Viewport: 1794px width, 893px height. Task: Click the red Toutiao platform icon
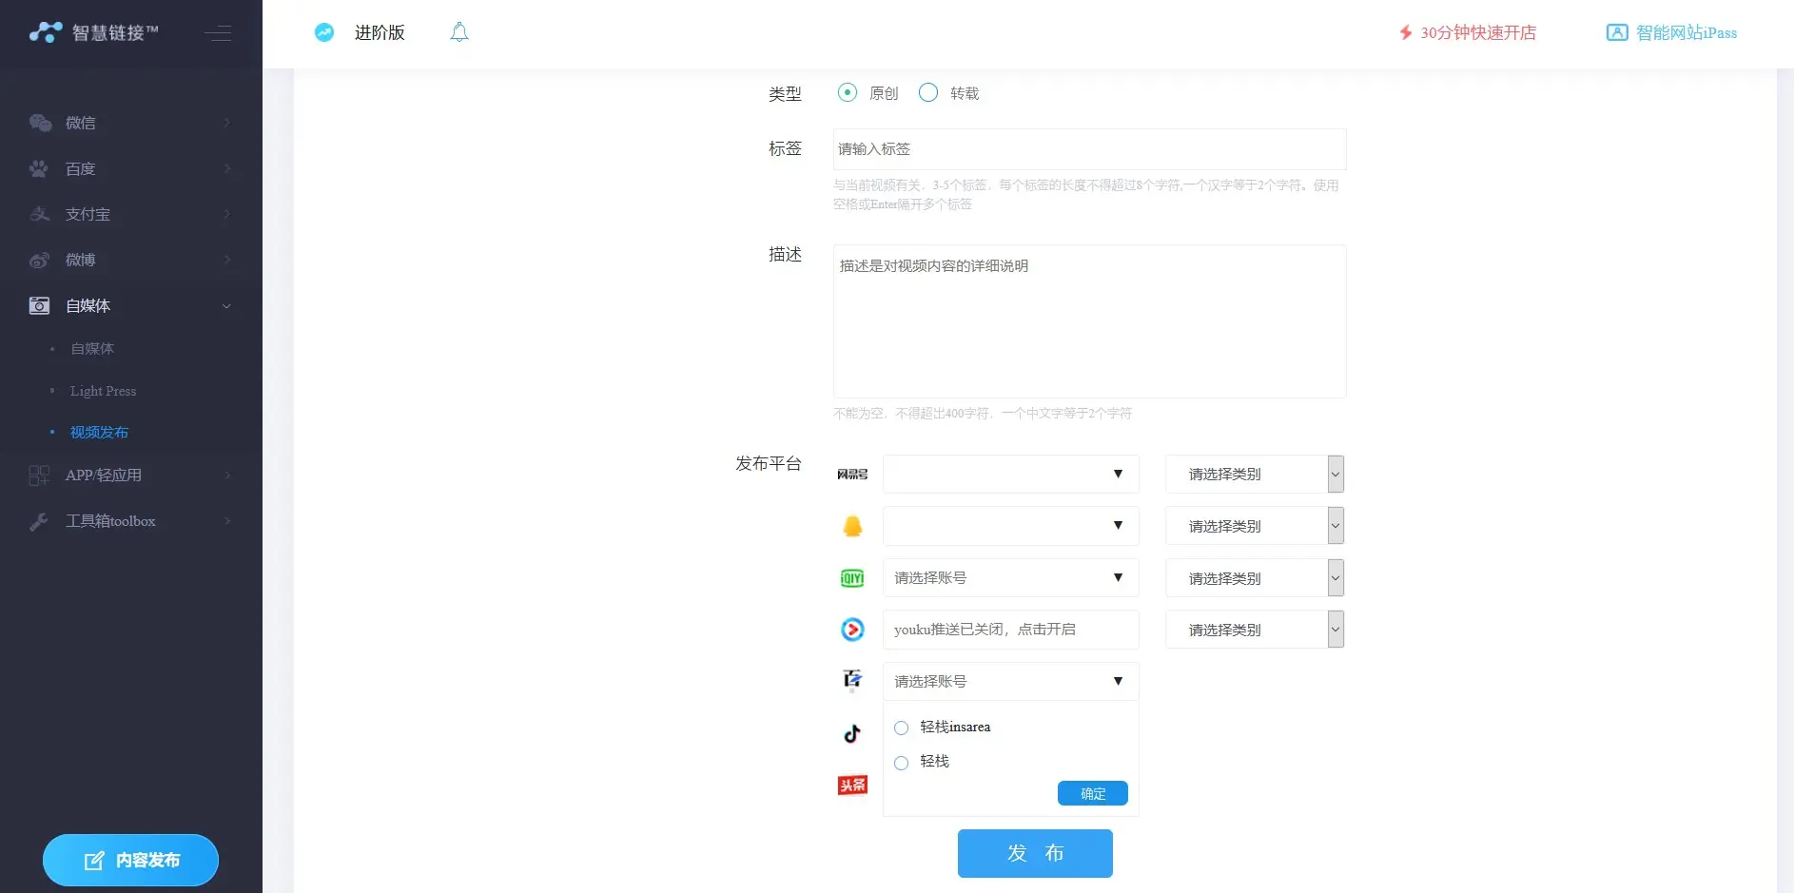852,785
